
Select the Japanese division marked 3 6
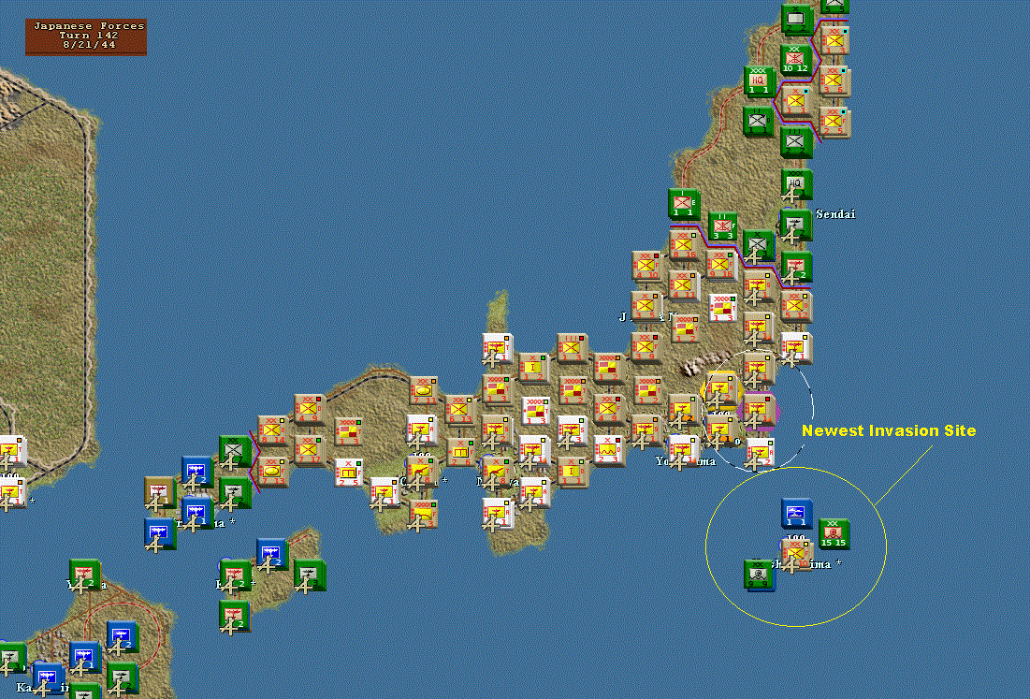834,80
